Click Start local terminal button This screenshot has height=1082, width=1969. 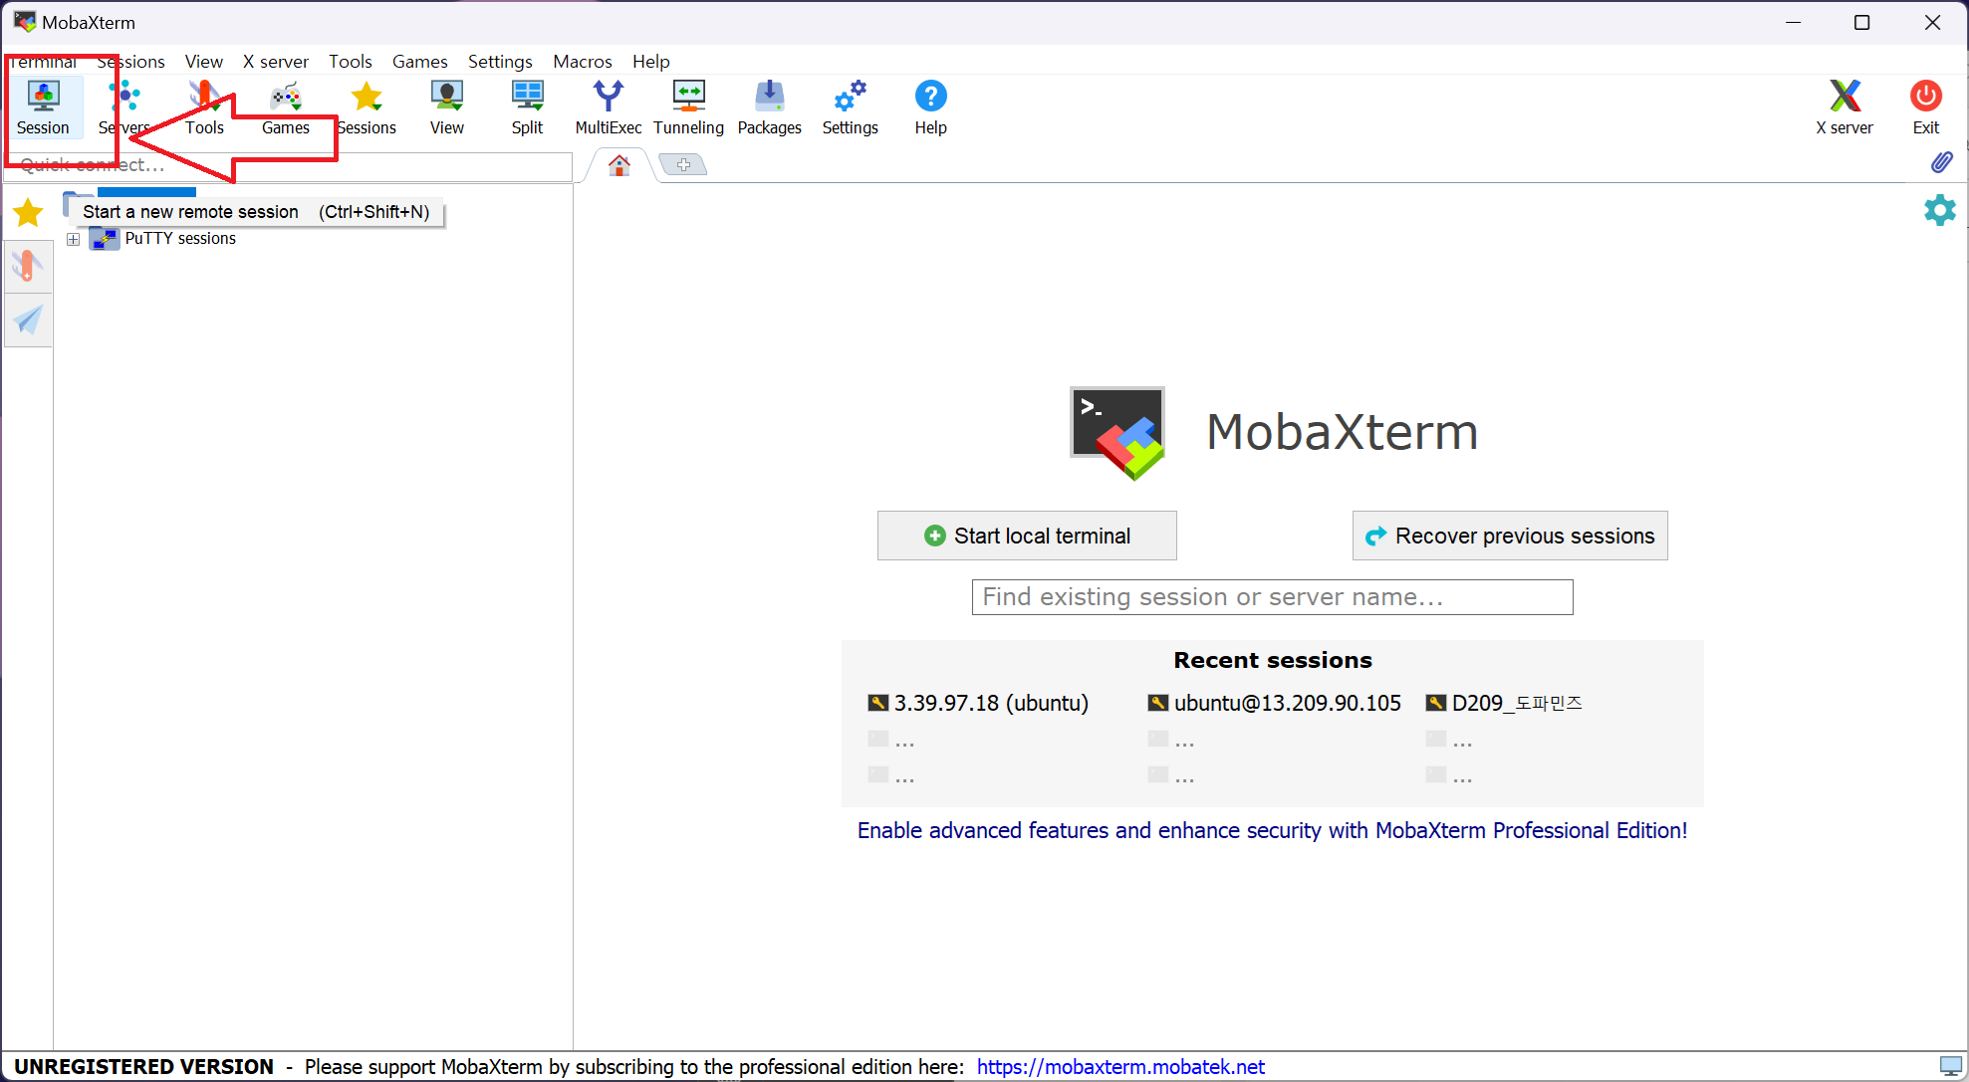pos(1027,536)
